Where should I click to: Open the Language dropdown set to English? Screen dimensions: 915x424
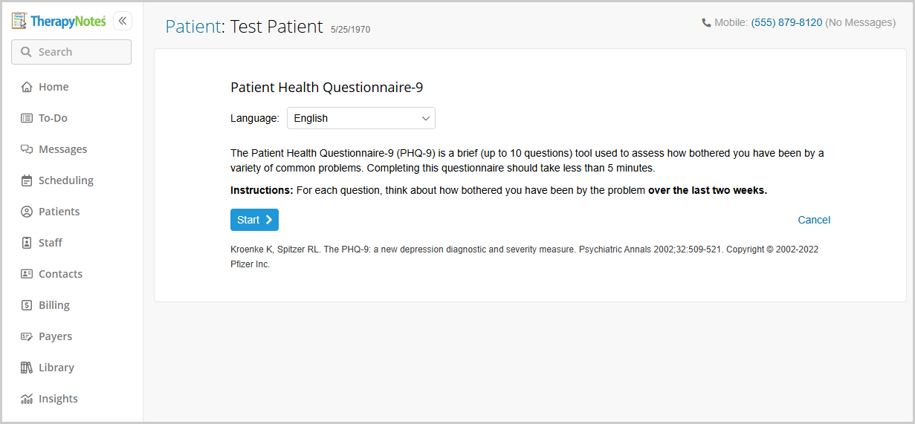tap(361, 118)
